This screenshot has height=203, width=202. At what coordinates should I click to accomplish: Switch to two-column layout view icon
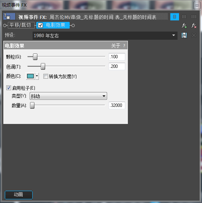[184, 17]
